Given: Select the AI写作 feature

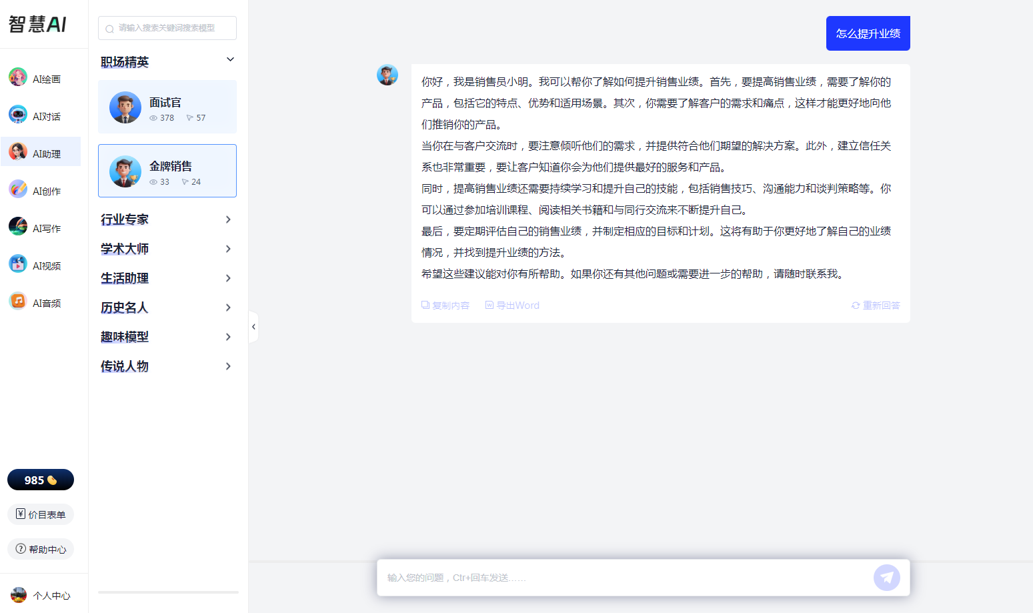Looking at the screenshot, I should tap(40, 227).
